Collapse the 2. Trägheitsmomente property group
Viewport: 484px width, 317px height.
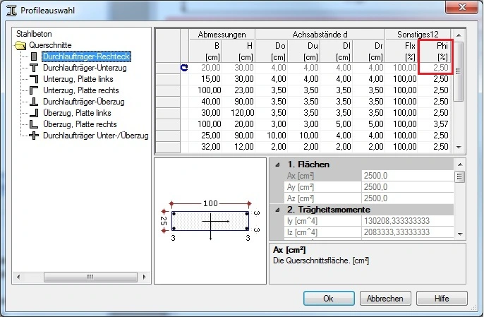(x=277, y=210)
